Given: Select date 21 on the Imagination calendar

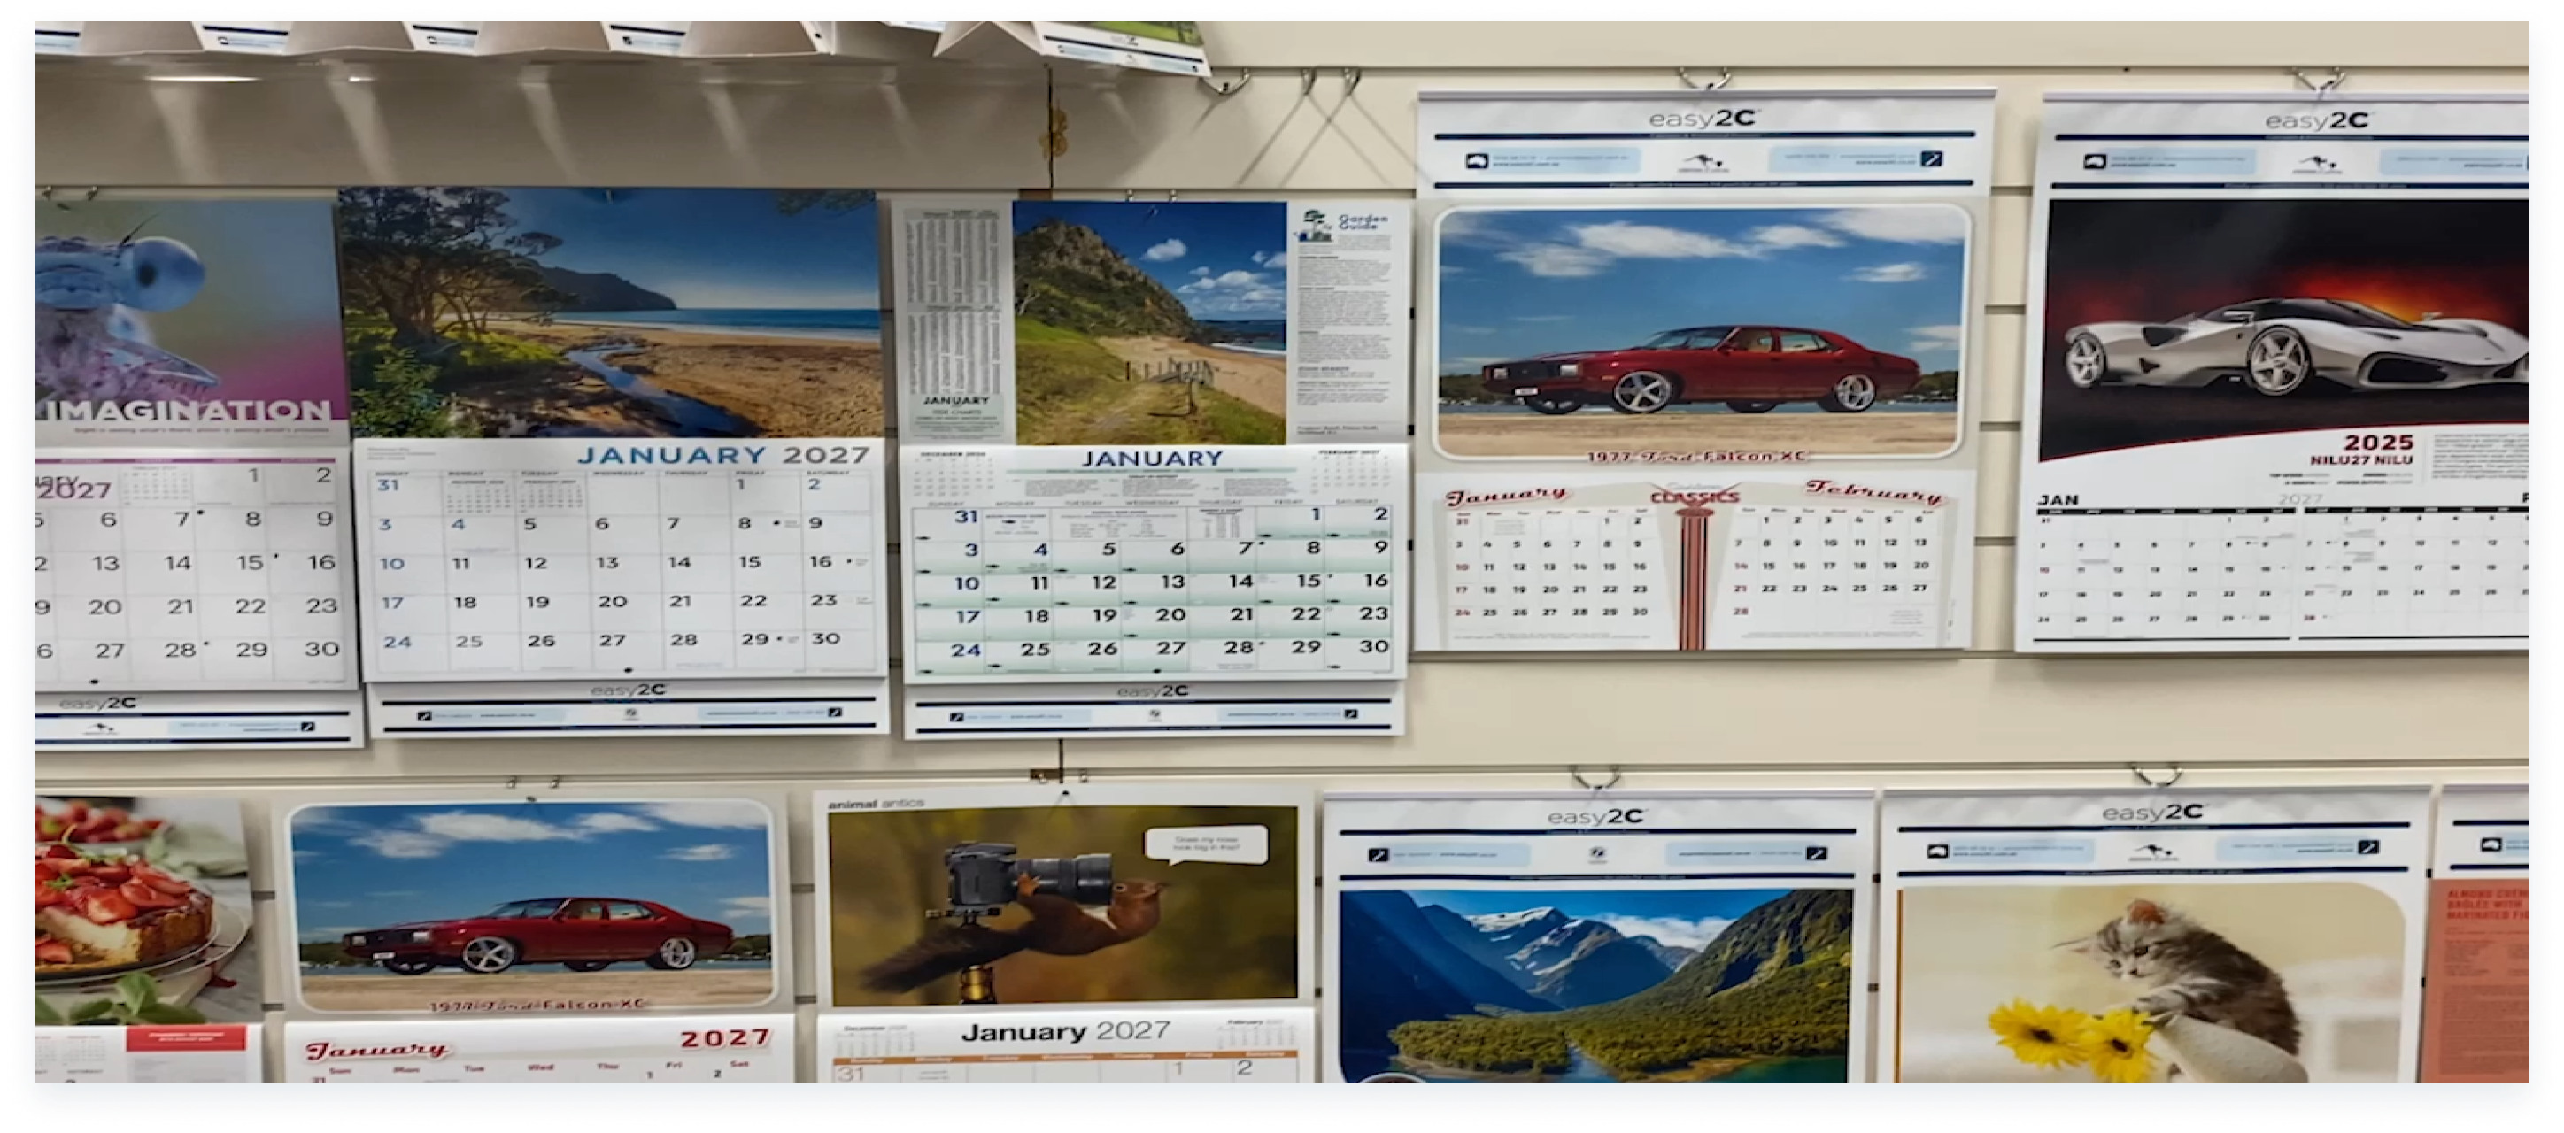Looking at the screenshot, I should pyautogui.click(x=180, y=607).
